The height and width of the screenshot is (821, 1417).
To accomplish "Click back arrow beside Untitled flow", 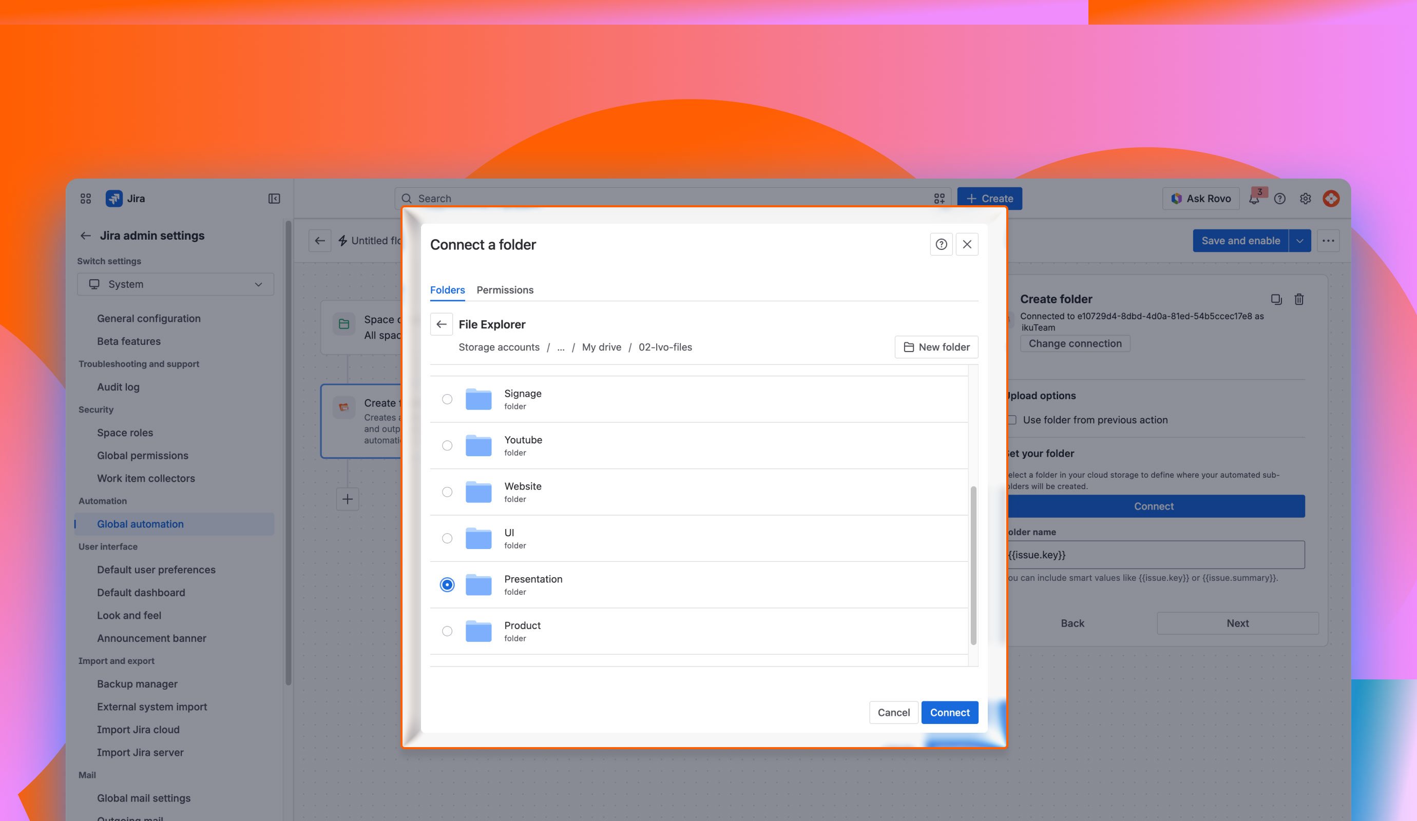I will pyautogui.click(x=320, y=241).
